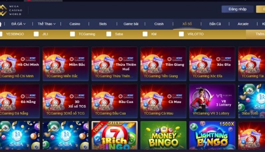Switch to the Casino menu tab
This screenshot has height=152, width=265.
pyautogui.click(x=75, y=24)
